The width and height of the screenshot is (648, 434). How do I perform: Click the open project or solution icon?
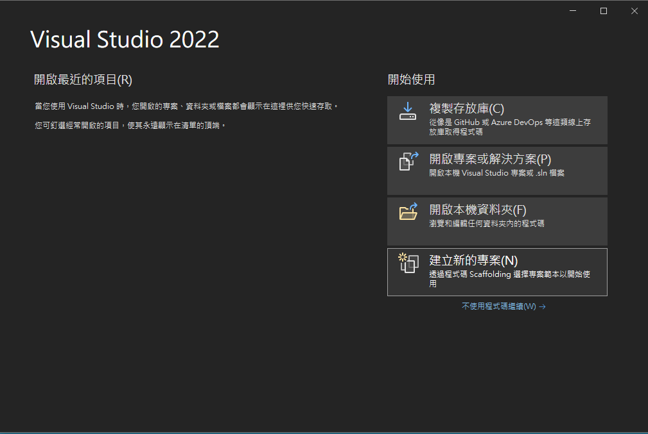(x=408, y=162)
